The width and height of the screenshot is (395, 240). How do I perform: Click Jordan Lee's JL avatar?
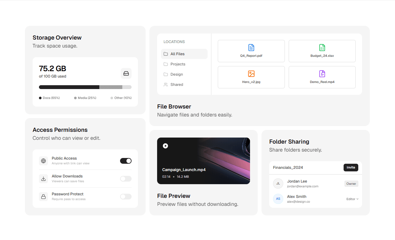click(x=278, y=184)
